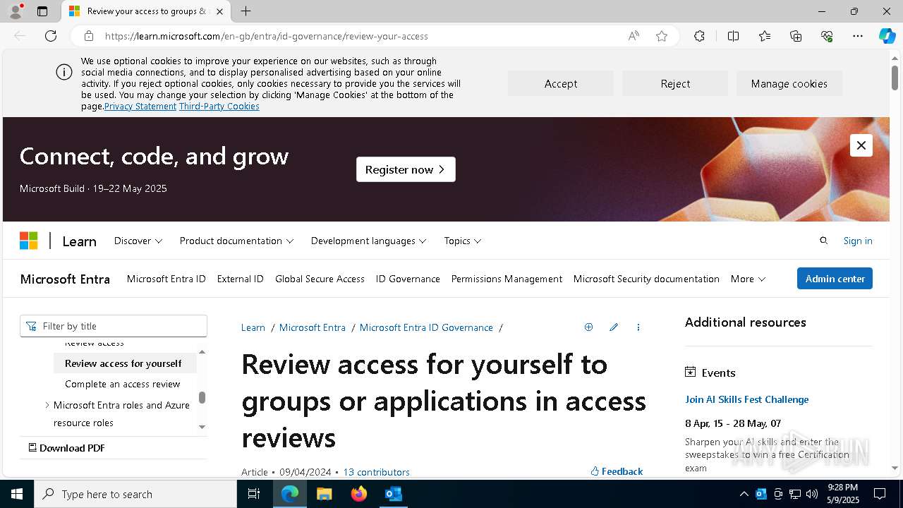The width and height of the screenshot is (903, 508).
Task: Click the Type here to search box
Action: (135, 494)
